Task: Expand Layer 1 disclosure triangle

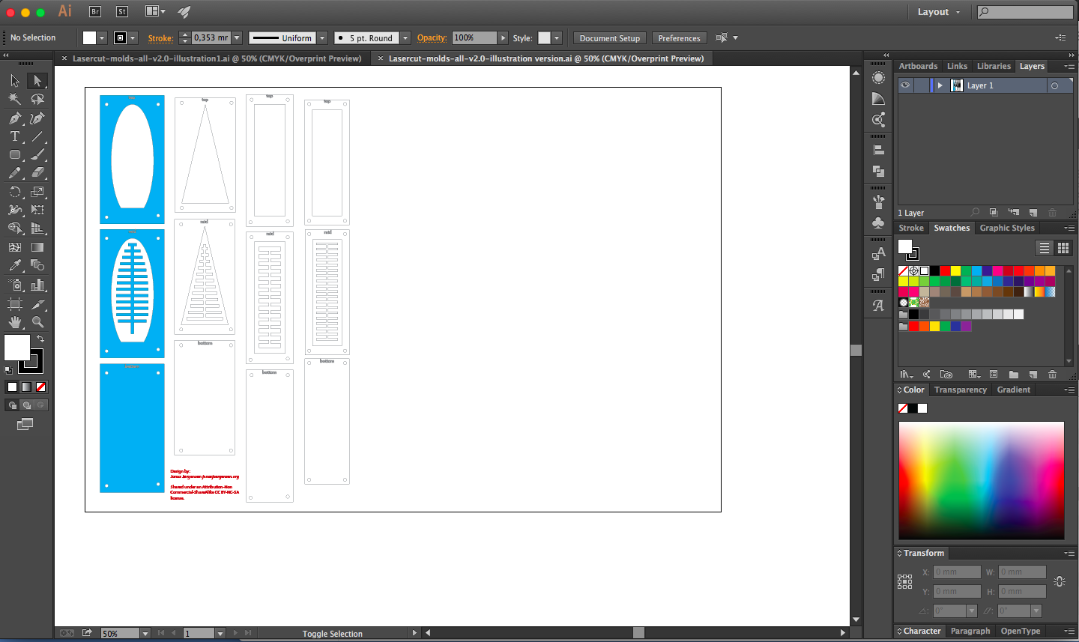Action: [x=940, y=85]
